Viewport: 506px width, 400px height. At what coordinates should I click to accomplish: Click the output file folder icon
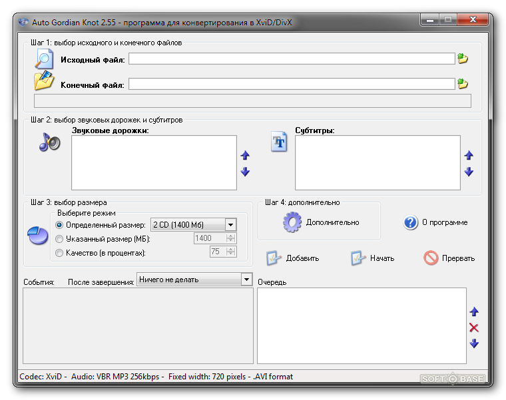(44, 81)
